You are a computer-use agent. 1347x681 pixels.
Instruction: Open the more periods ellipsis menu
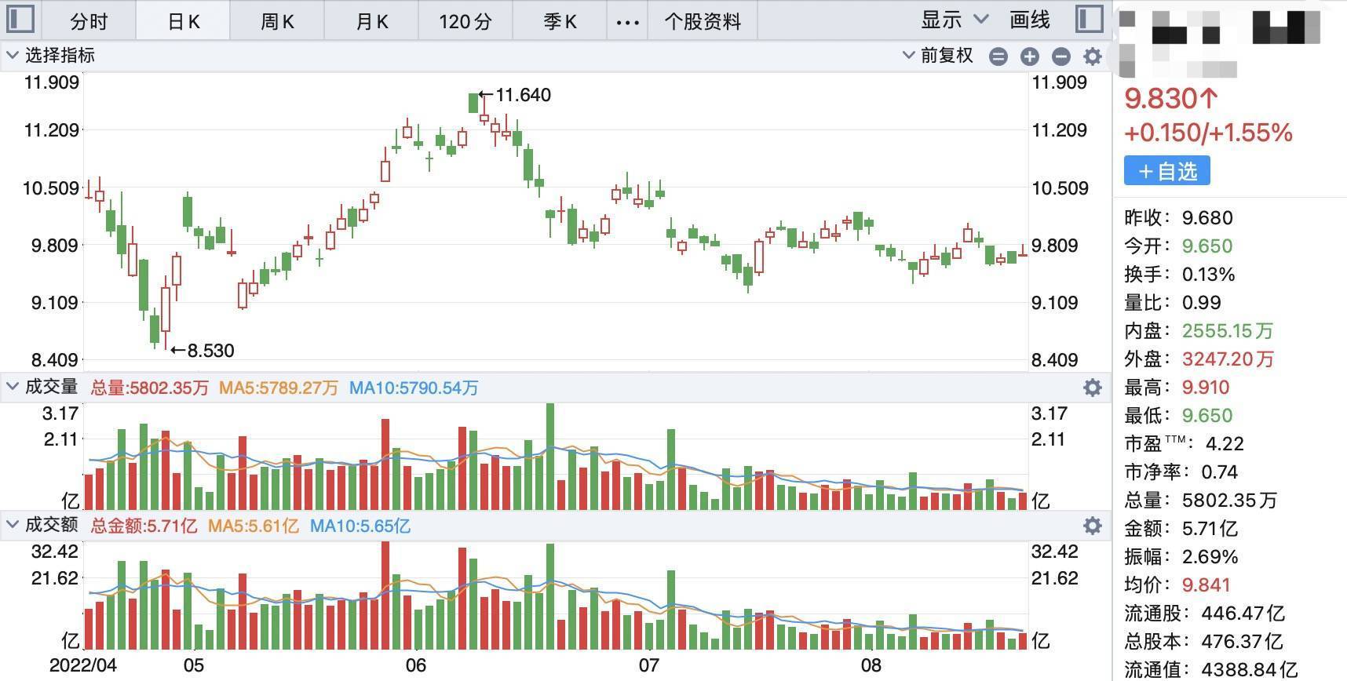(x=627, y=22)
